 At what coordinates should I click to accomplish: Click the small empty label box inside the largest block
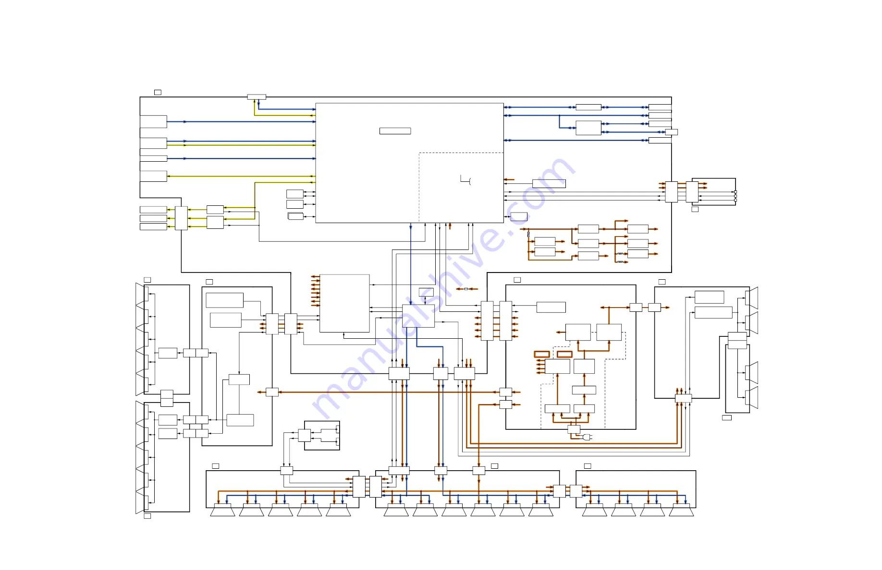pos(395,131)
